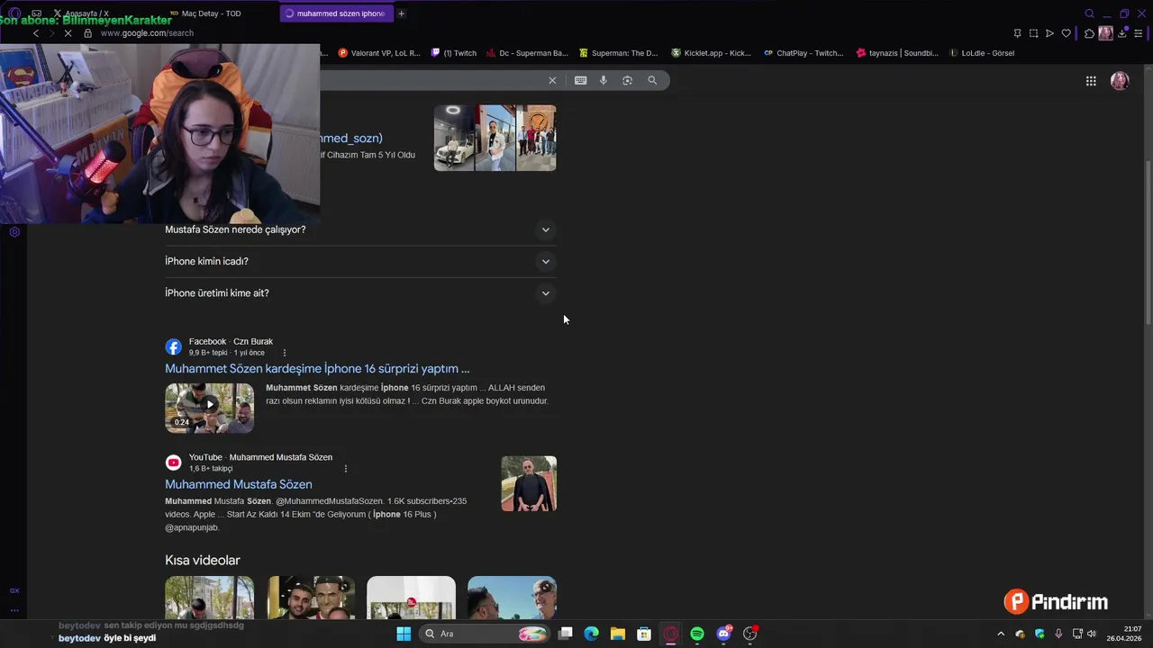Viewport: 1153px width, 648px height.
Task: Open the Google apps grid
Action: click(1091, 81)
